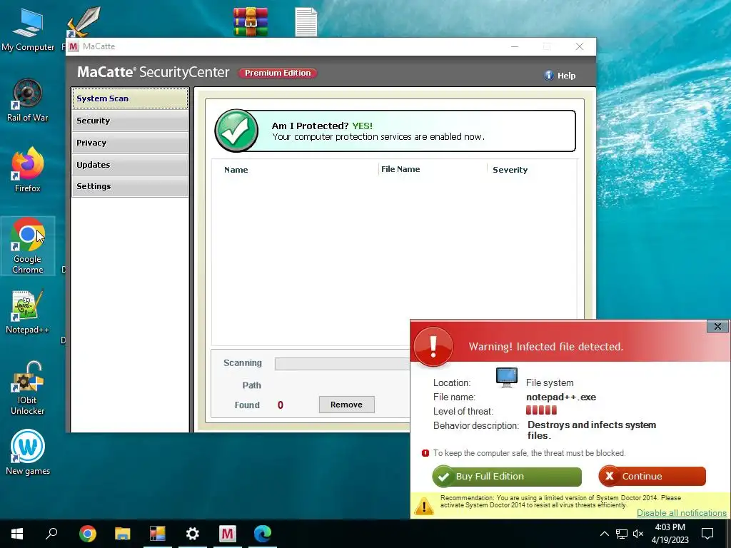The height and width of the screenshot is (548, 731).
Task: Open the notification center icon
Action: coord(707,534)
